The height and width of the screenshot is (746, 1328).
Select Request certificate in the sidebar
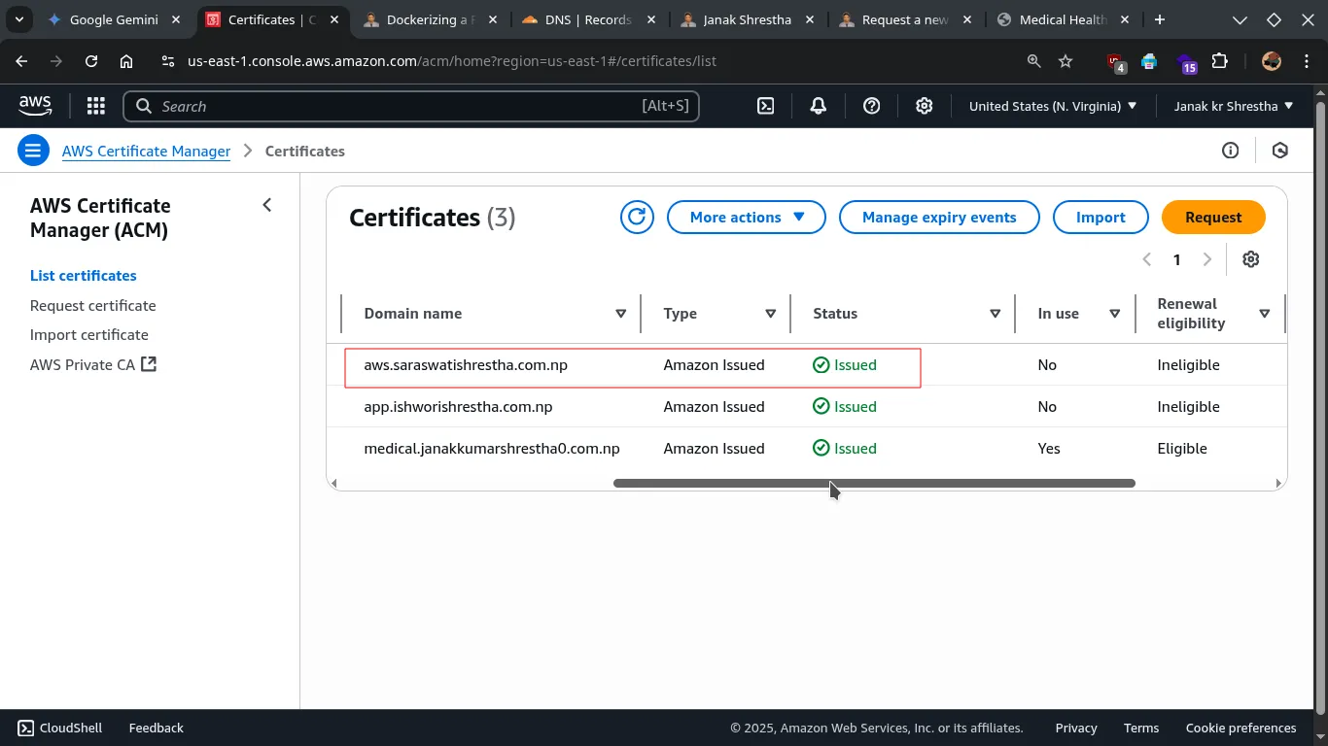pyautogui.click(x=93, y=305)
